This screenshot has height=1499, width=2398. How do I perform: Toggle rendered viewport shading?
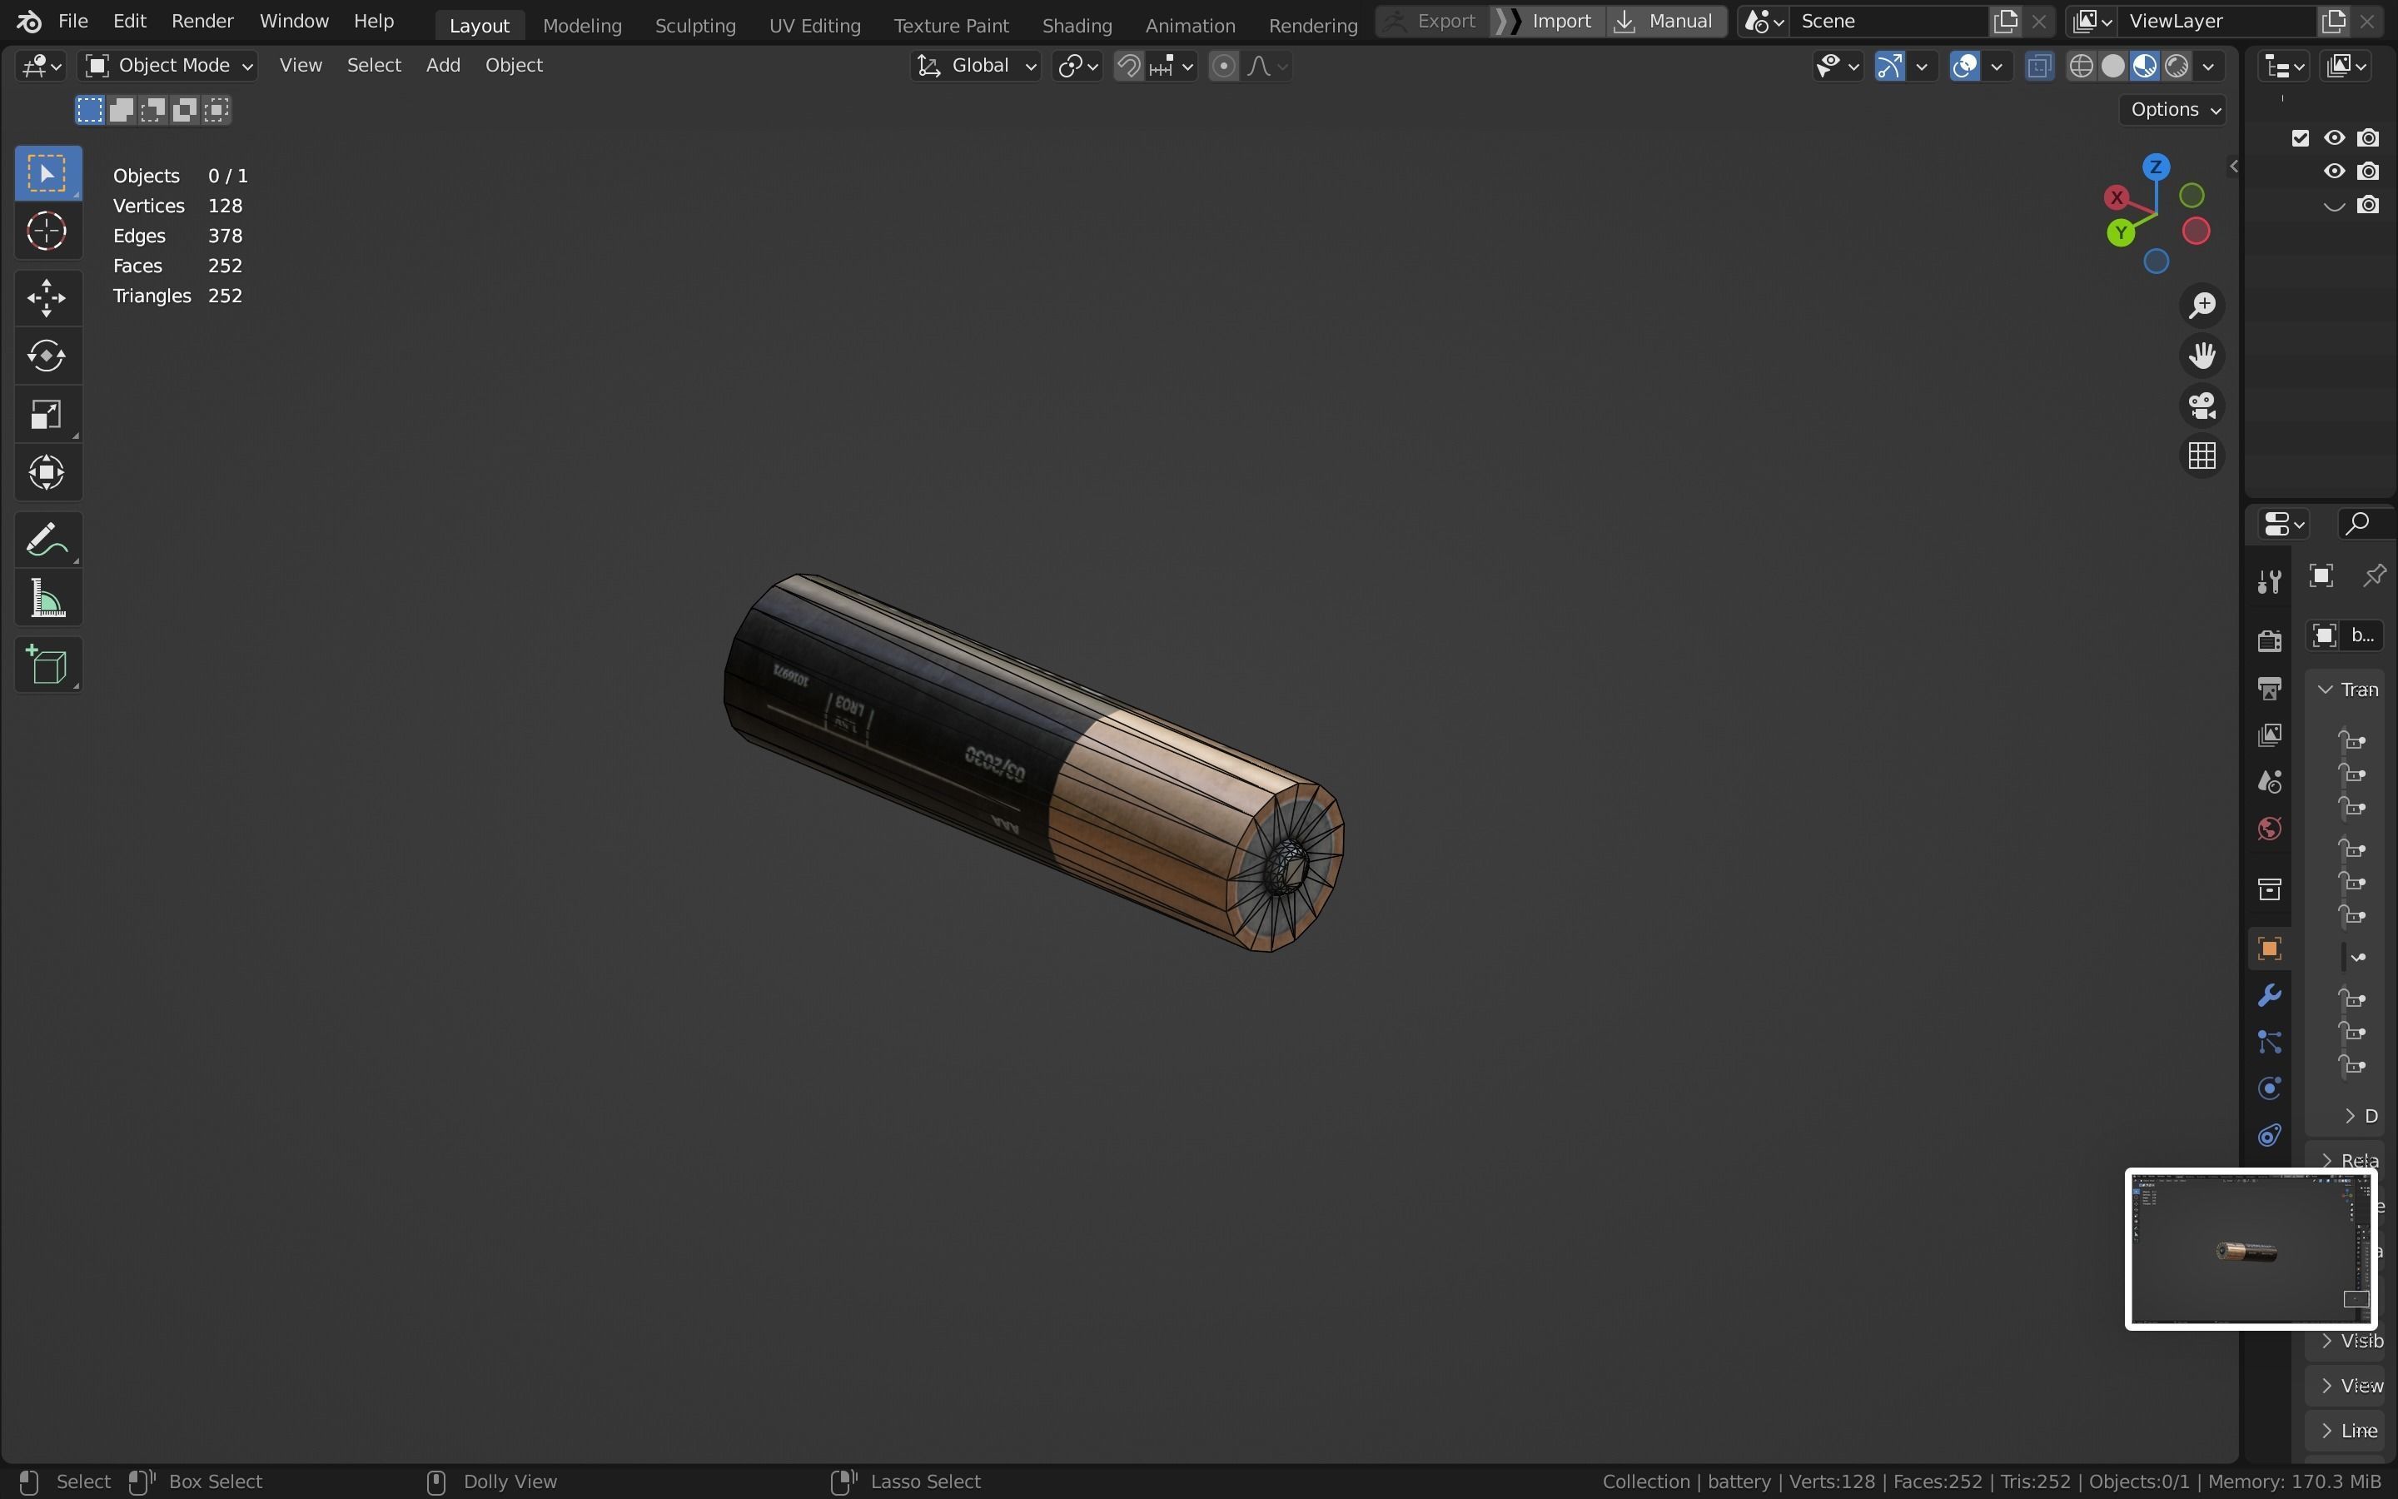coord(2176,67)
